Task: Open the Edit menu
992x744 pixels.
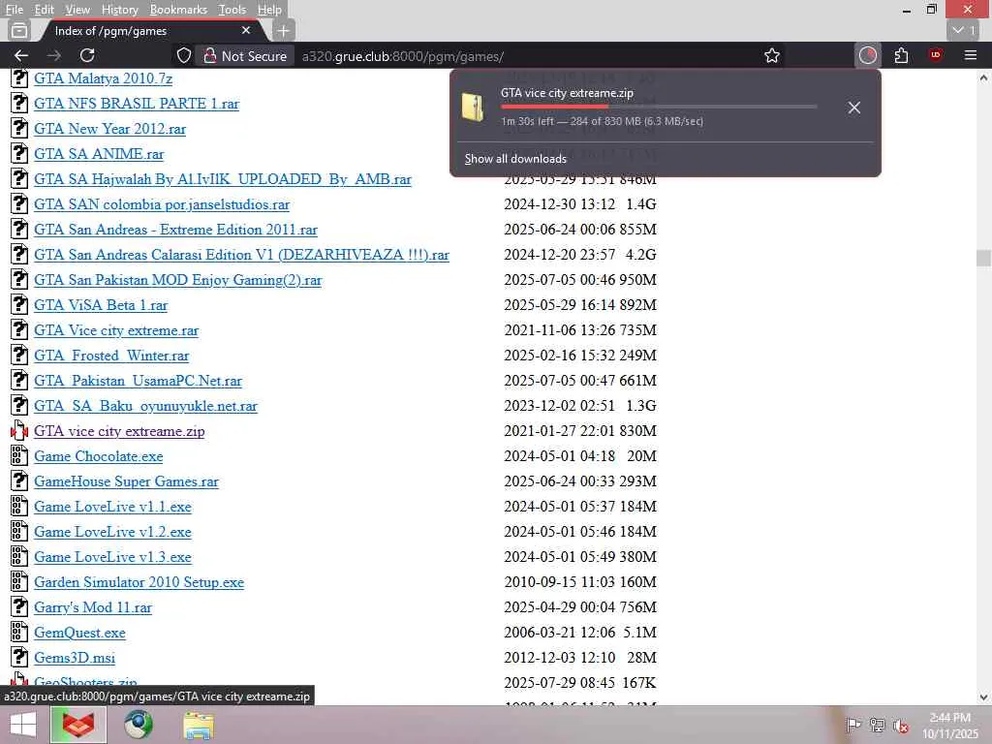Action: (44, 10)
